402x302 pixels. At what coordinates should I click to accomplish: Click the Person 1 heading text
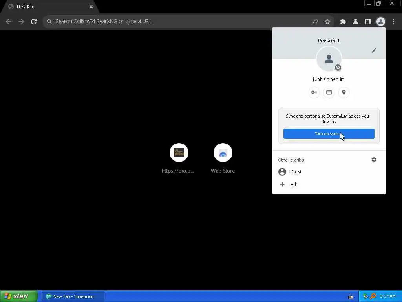[329, 41]
